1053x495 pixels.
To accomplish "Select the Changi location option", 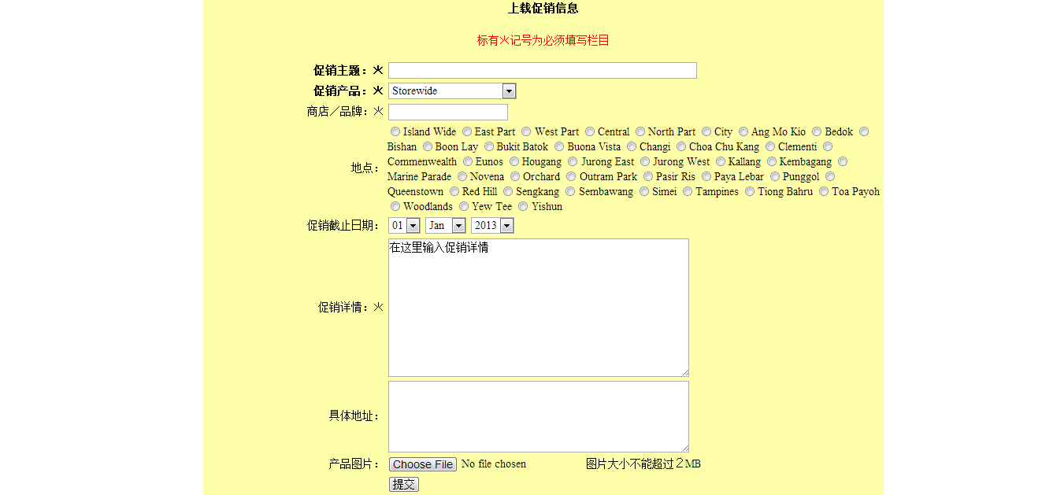I will [632, 147].
